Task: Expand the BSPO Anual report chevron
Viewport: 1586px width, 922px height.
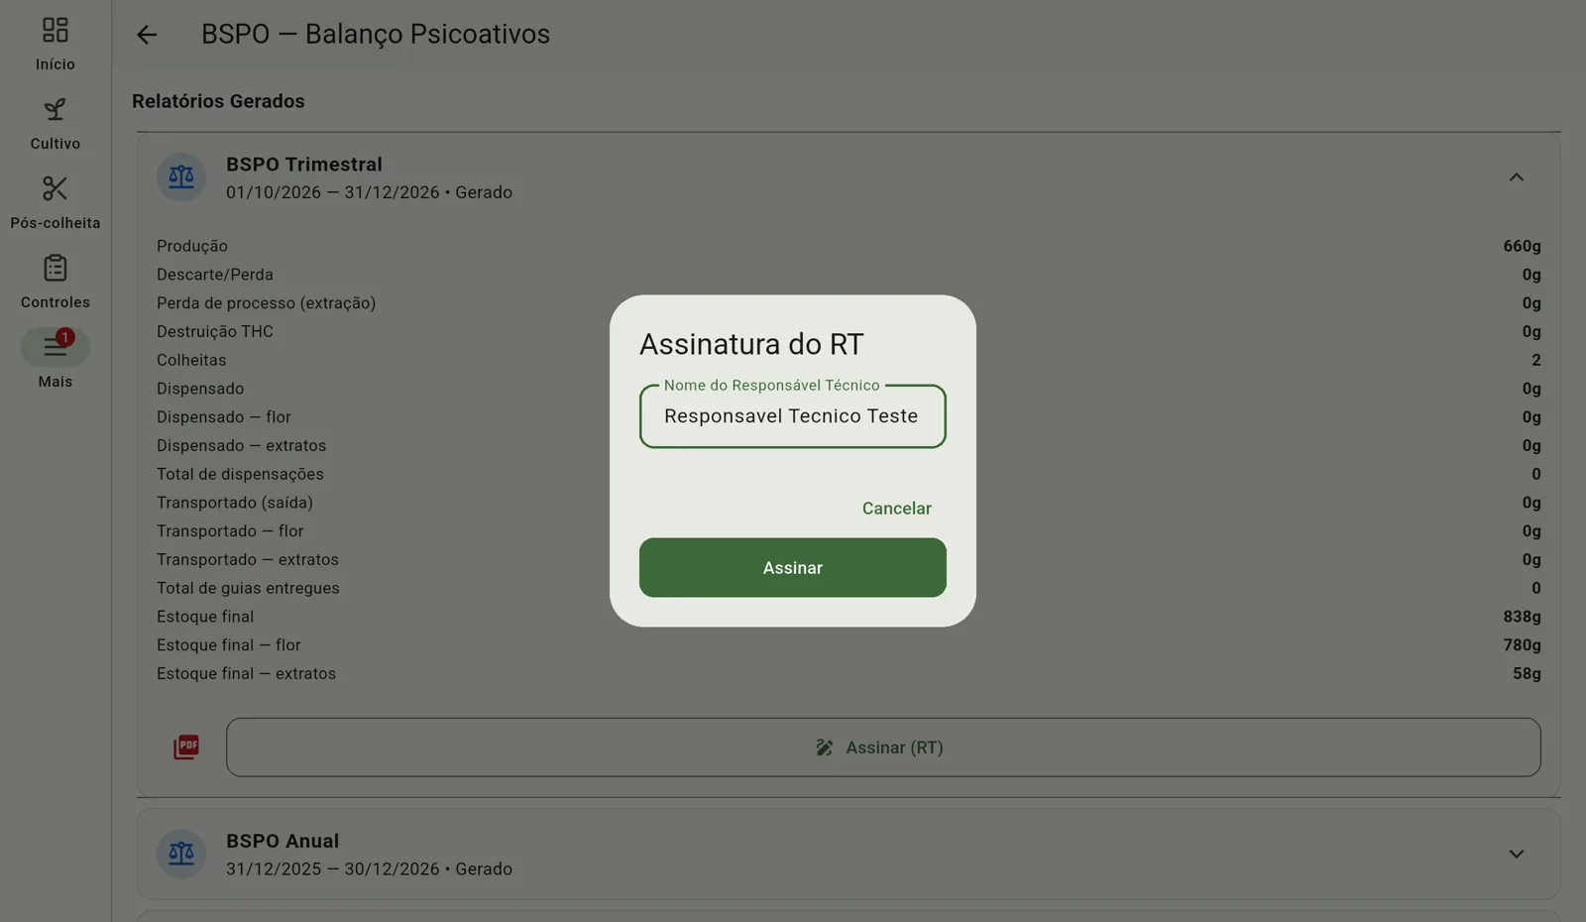Action: (1517, 854)
